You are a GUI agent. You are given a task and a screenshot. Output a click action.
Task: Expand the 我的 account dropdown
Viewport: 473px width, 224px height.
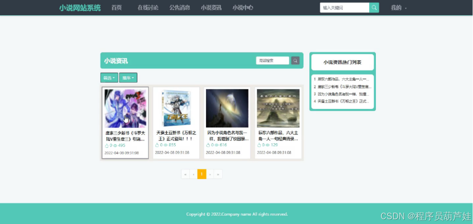(x=399, y=8)
